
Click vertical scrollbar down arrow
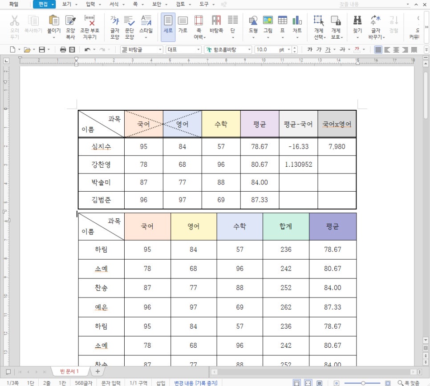coord(426,340)
